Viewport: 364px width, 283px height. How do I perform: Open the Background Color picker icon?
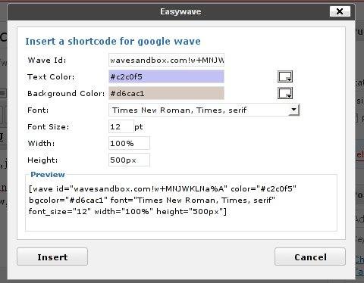285,93
